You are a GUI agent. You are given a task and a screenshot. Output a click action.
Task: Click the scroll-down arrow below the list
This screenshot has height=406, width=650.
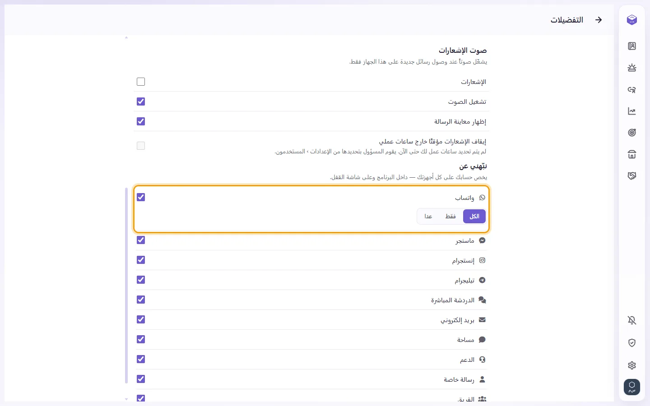click(126, 399)
